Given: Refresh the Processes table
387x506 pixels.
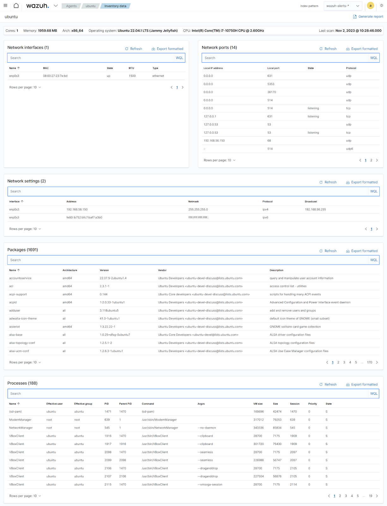Looking at the screenshot, I should [x=328, y=385].
